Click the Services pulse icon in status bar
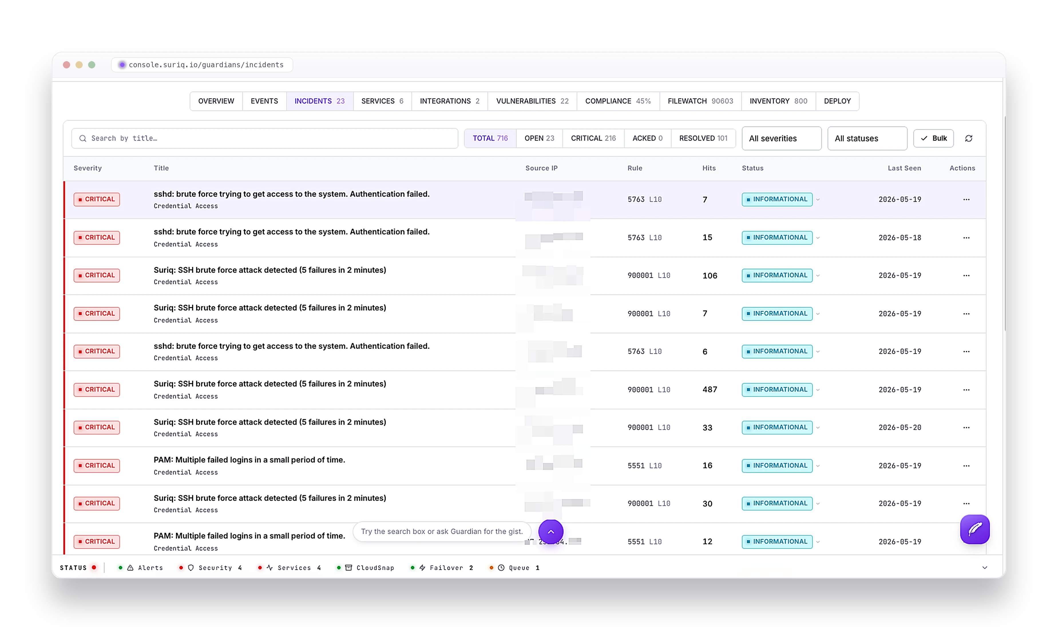The width and height of the screenshot is (1058, 630). tap(270, 568)
